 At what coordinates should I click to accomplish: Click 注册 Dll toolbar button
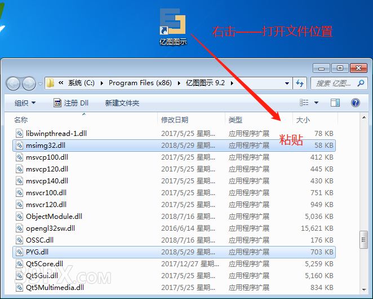point(71,103)
